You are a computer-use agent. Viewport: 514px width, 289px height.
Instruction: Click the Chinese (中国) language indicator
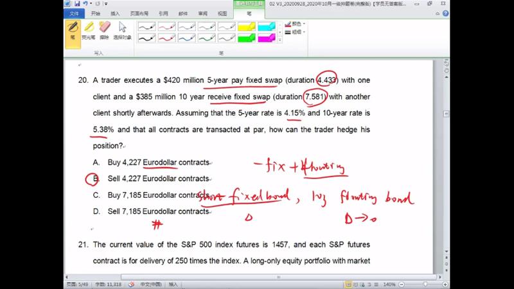point(150,284)
